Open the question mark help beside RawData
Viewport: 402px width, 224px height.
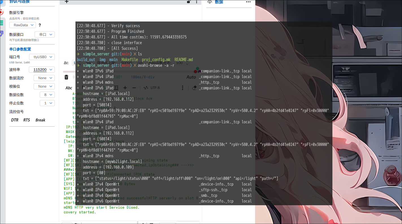pyautogui.click(x=40, y=25)
